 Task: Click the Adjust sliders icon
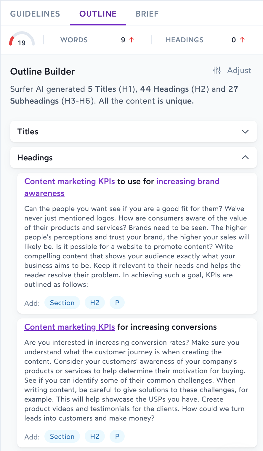(217, 70)
